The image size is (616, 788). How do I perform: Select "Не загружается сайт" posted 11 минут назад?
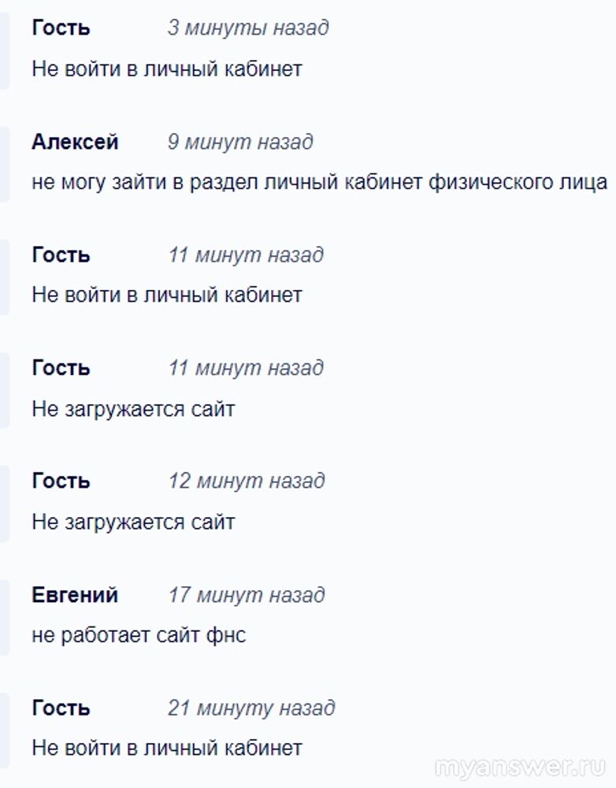pyautogui.click(x=133, y=409)
